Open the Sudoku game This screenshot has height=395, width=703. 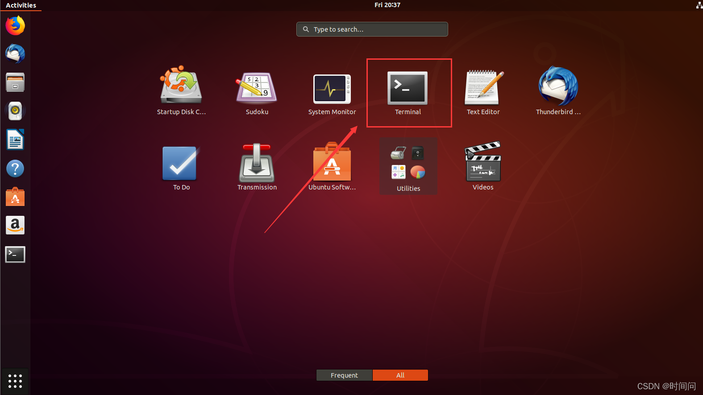[257, 93]
